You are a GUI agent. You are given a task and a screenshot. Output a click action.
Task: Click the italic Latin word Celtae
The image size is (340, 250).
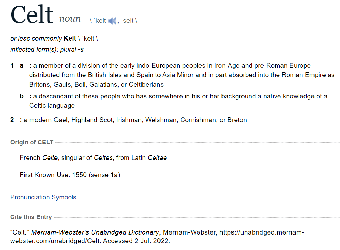[x=157, y=158]
